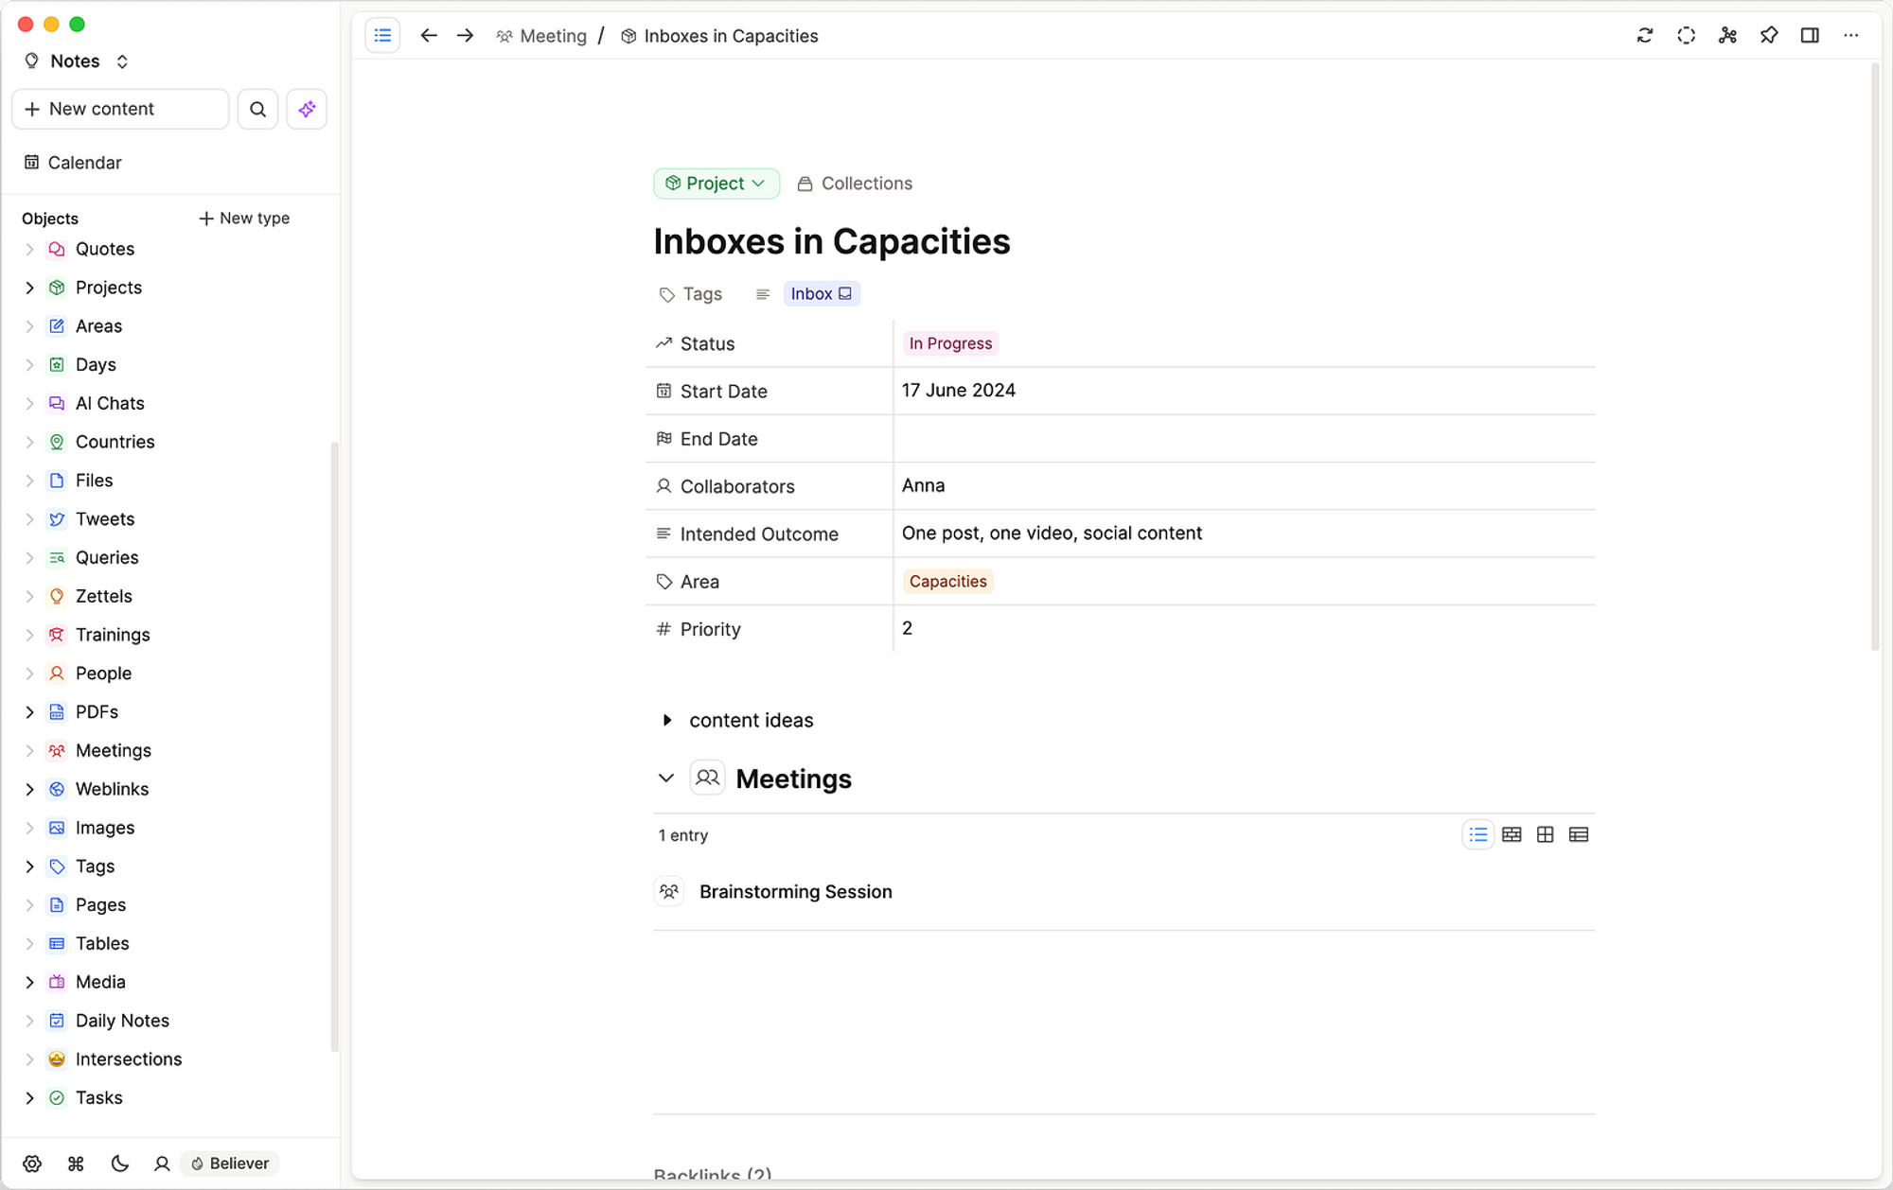Click the Files document icon
This screenshot has height=1190, width=1893.
[x=57, y=481]
